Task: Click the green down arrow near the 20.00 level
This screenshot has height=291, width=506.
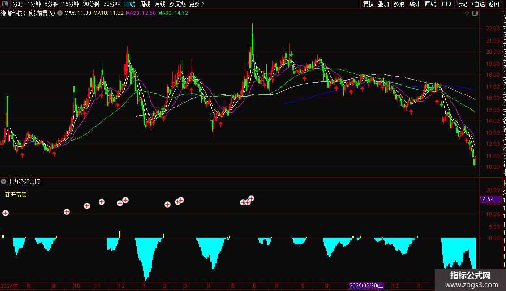Action: [x=292, y=54]
